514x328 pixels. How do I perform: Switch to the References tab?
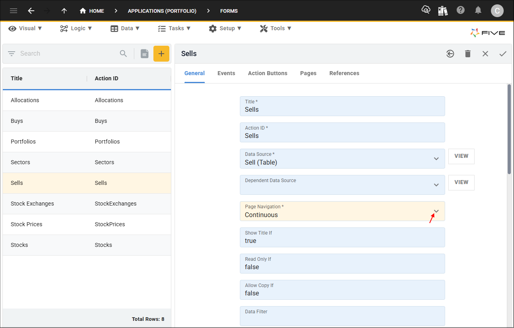tap(344, 73)
